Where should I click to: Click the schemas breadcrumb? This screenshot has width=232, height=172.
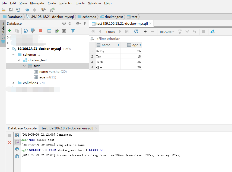pyautogui.click(x=87, y=17)
